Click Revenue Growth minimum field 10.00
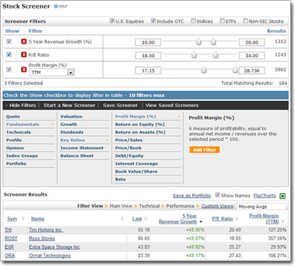 point(148,42)
